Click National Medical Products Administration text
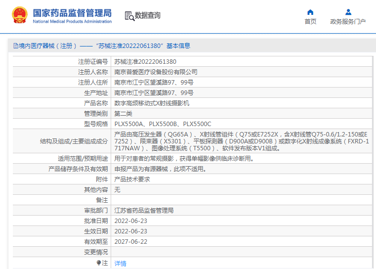 [72, 21]
